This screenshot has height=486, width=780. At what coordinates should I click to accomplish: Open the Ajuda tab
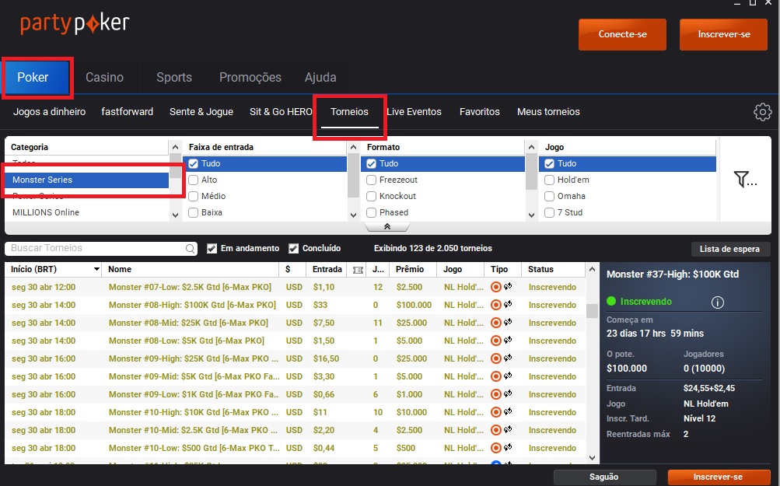coord(320,77)
